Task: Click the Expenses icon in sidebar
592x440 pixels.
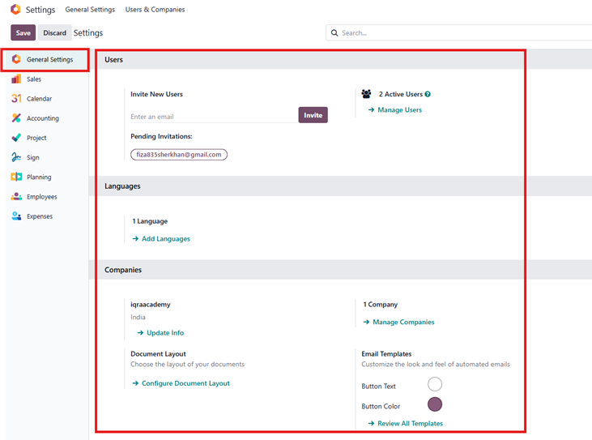Action: [16, 216]
